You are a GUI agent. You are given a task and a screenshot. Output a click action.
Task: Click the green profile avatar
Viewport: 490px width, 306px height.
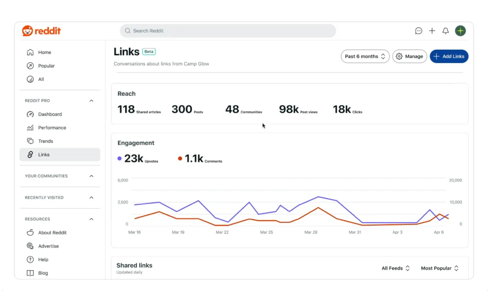point(460,31)
